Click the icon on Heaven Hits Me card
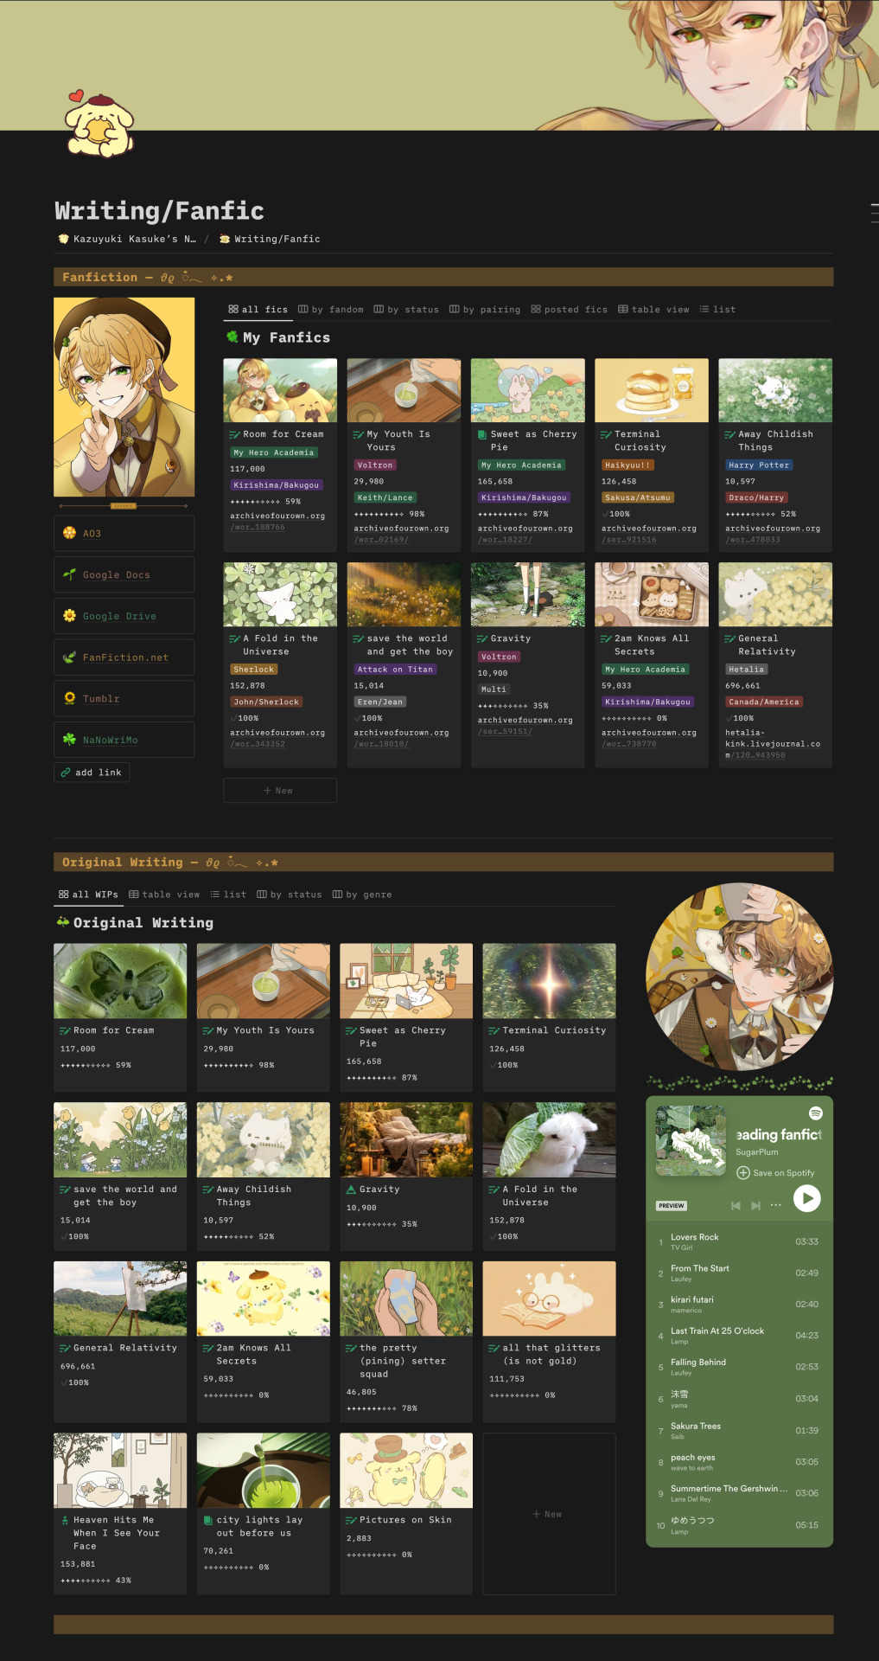Screen dimensions: 879x1661 point(65,1520)
